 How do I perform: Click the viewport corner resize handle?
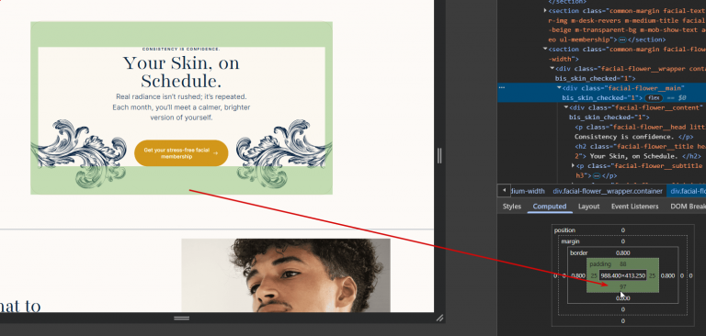pyautogui.click(x=439, y=318)
